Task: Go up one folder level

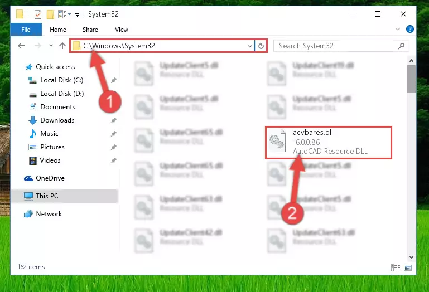Action: point(62,46)
